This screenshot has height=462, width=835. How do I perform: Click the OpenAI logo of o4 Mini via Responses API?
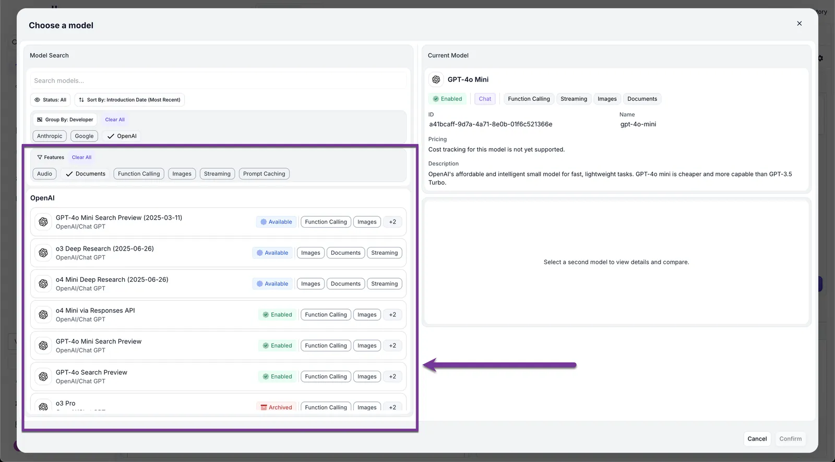pyautogui.click(x=43, y=315)
